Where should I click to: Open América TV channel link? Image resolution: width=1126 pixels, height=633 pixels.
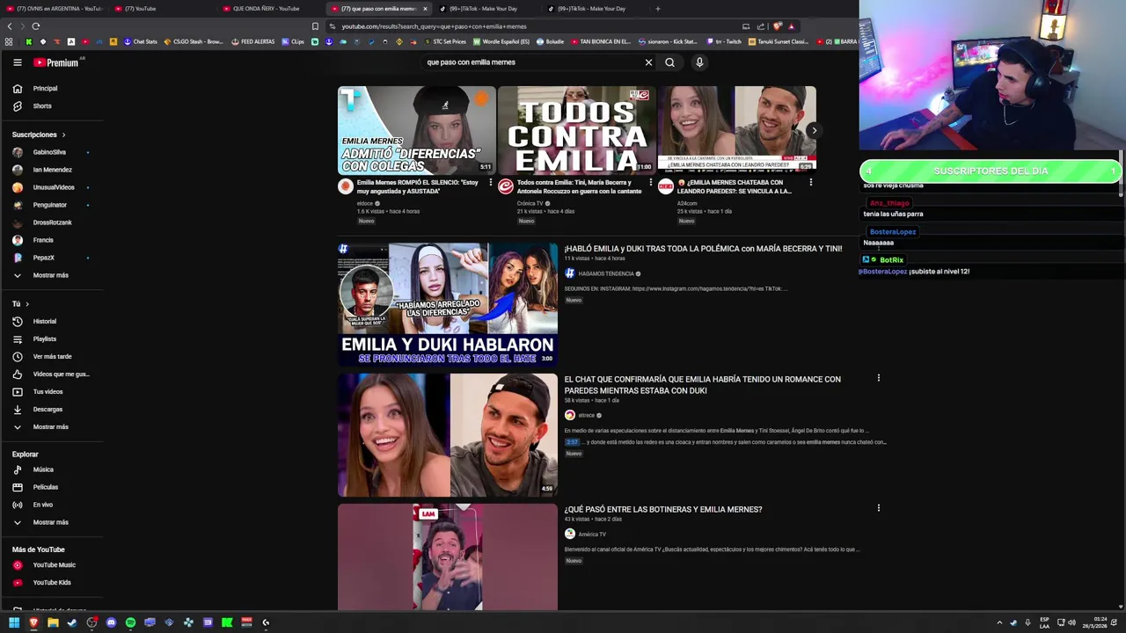[x=592, y=534]
